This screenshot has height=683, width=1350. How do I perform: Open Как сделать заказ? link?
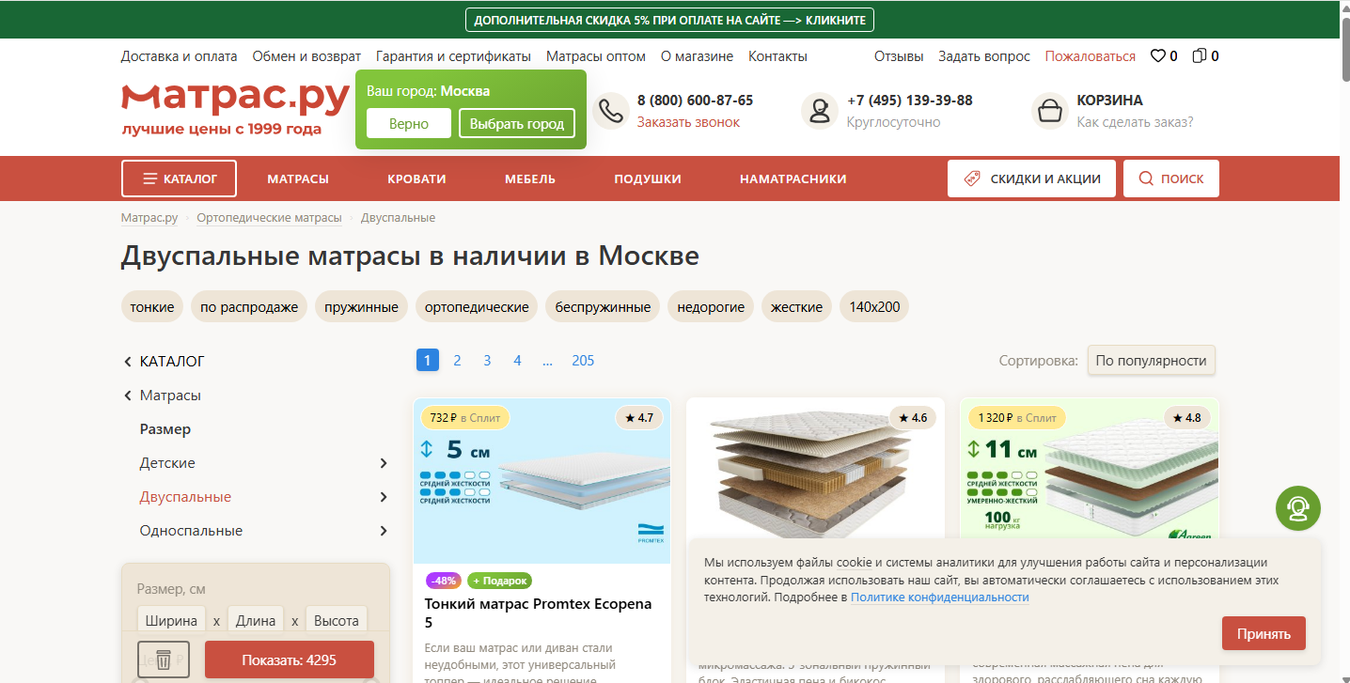tap(1135, 122)
